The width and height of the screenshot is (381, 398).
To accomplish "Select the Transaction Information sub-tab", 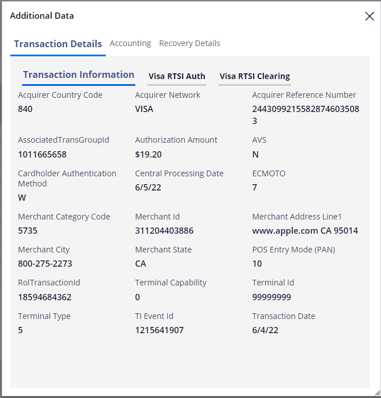I will pyautogui.click(x=78, y=74).
